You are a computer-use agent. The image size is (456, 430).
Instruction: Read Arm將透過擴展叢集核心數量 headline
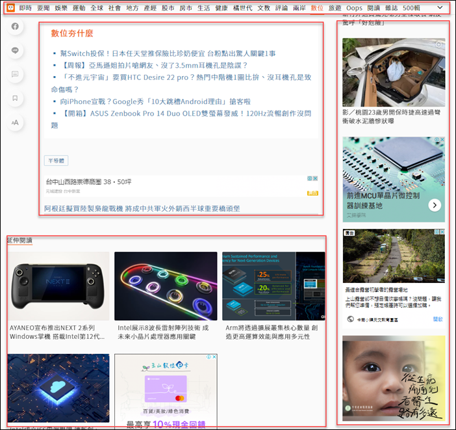tap(272, 332)
